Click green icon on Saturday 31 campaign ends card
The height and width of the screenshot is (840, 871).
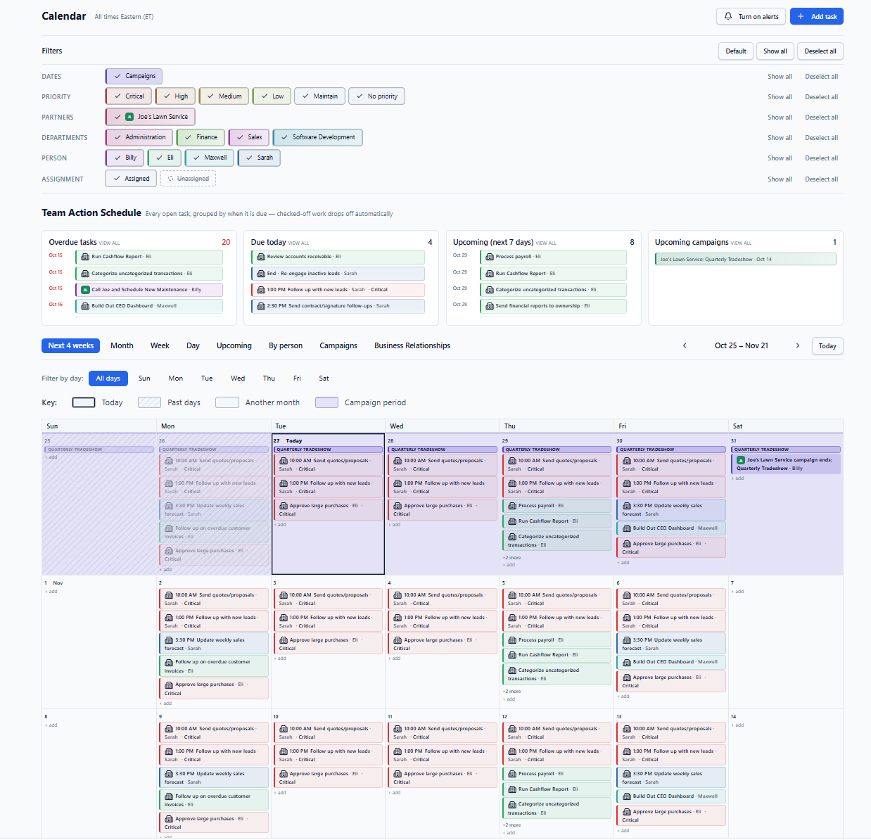(741, 460)
